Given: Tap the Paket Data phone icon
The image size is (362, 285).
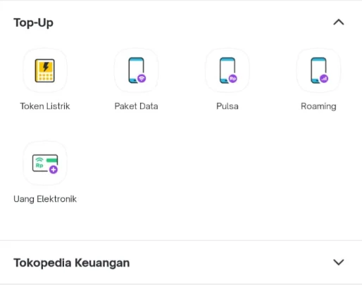Looking at the screenshot, I should click(137, 70).
